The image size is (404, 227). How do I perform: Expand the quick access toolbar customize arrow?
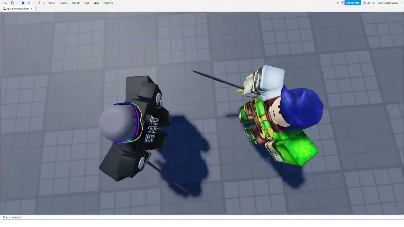(x=44, y=3)
